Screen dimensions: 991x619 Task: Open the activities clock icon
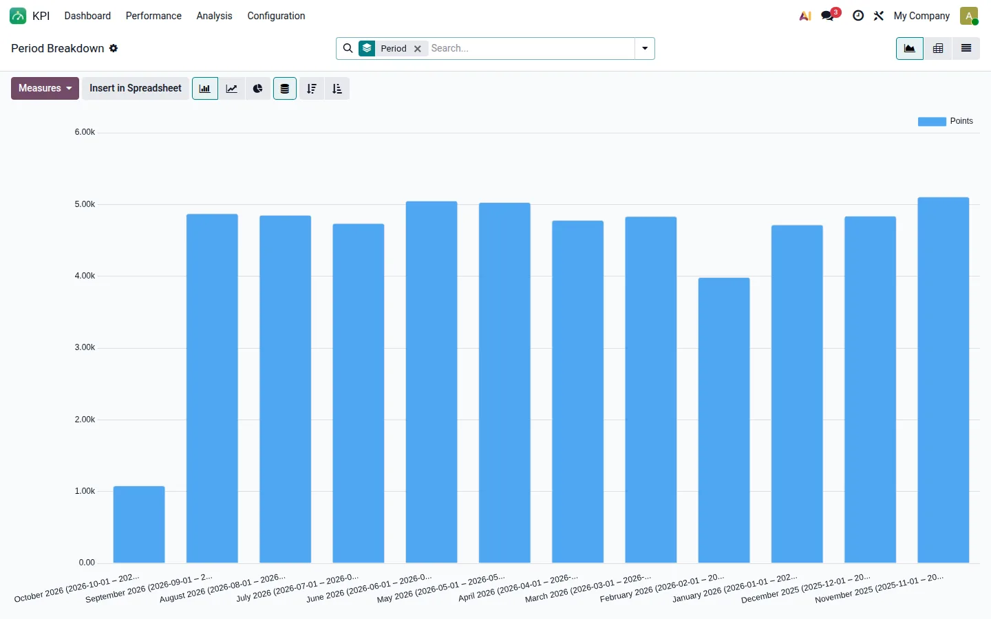pyautogui.click(x=858, y=16)
